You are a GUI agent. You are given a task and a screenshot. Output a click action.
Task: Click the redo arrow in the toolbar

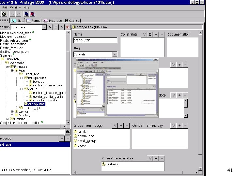pyautogui.click(x=18, y=14)
